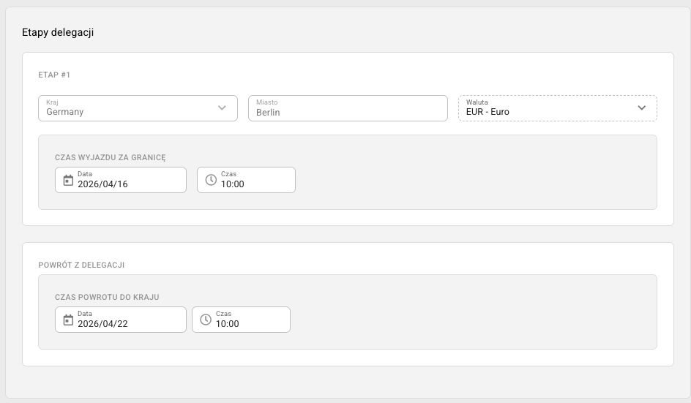Click the clock icon for return time

(206, 320)
